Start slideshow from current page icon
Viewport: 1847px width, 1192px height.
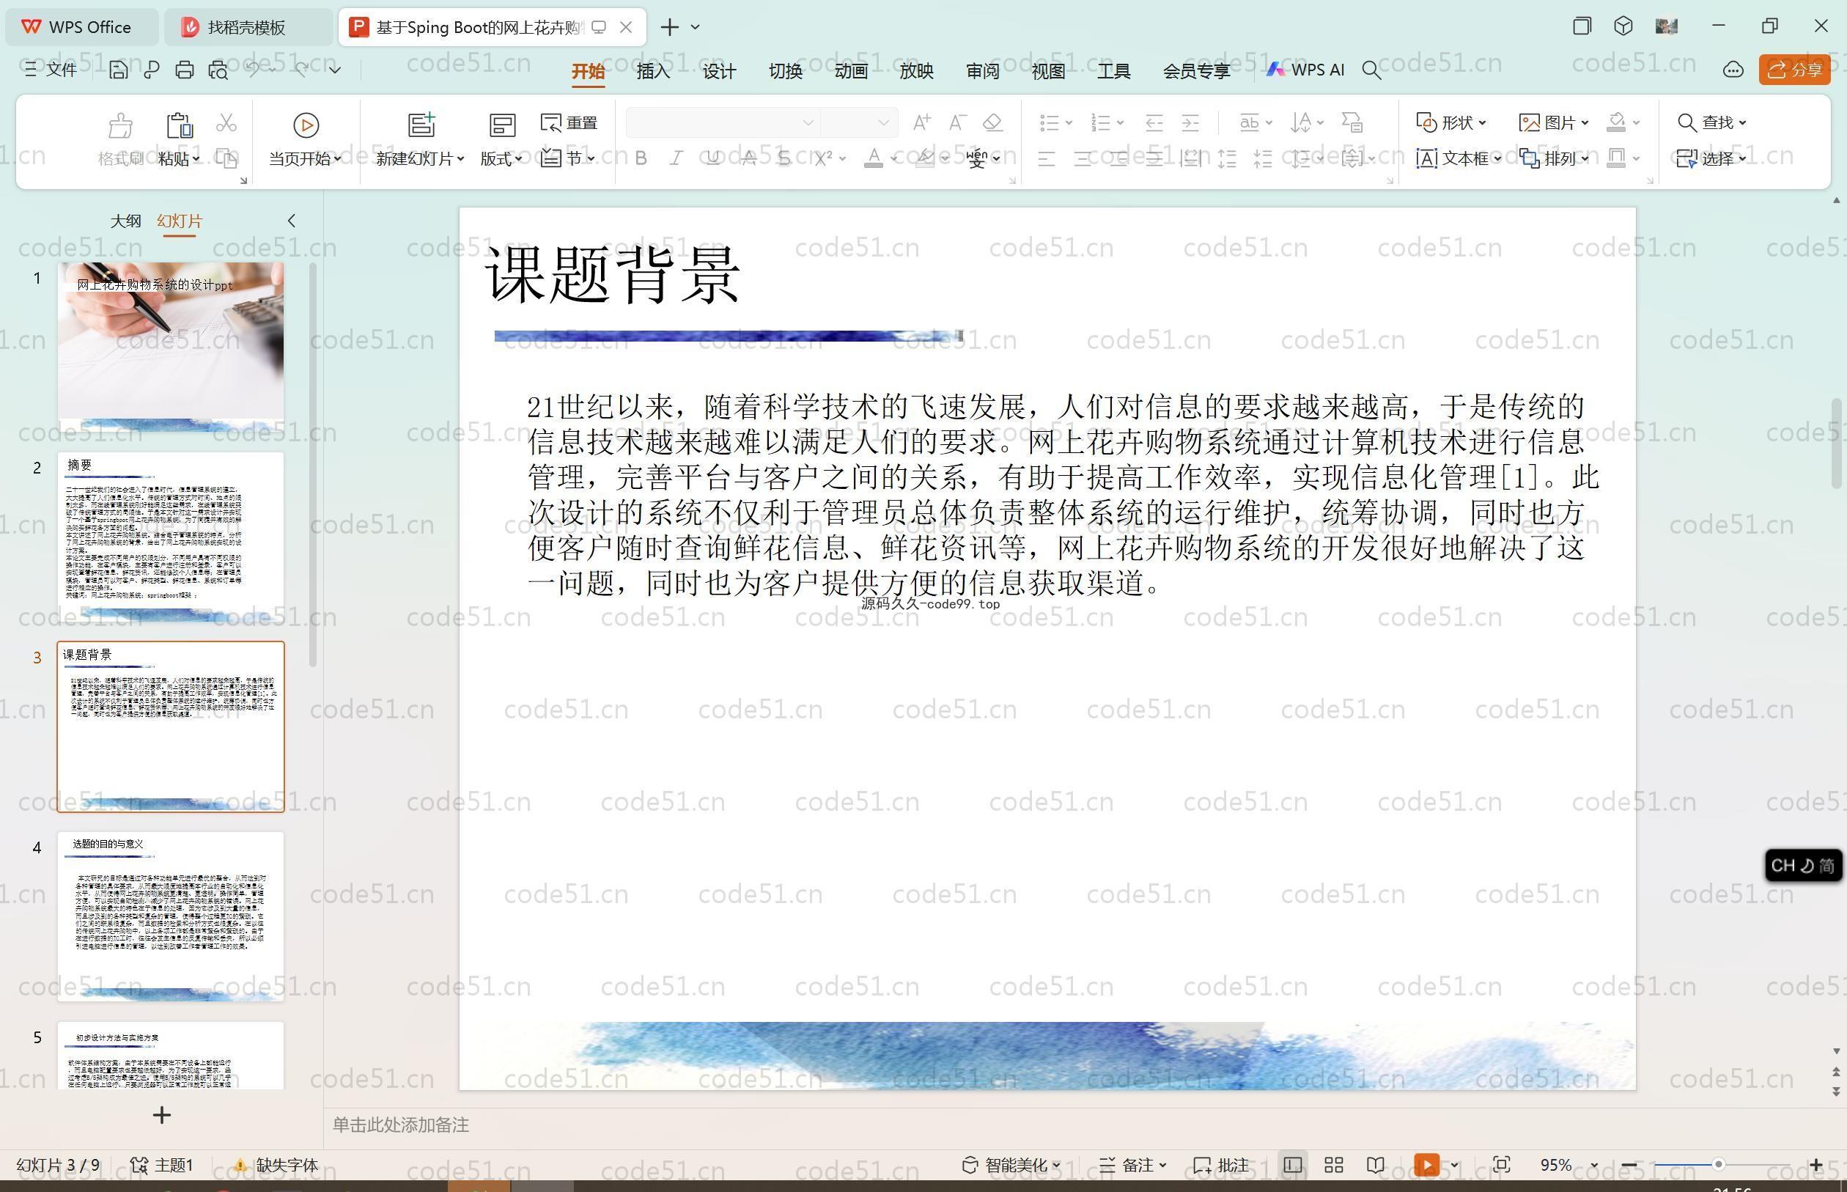(306, 125)
